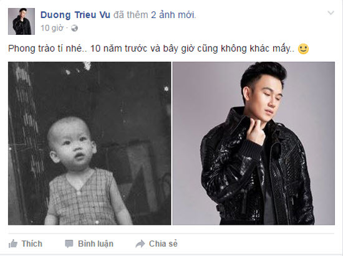
Task: Like the post with the Thích label
Action: pos(32,244)
